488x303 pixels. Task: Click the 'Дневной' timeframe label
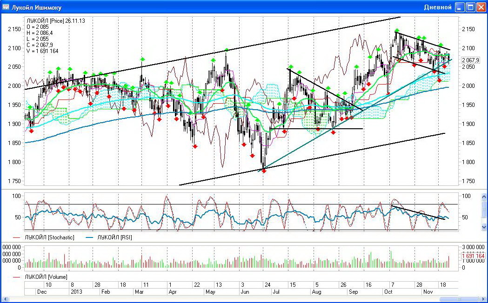click(438, 7)
